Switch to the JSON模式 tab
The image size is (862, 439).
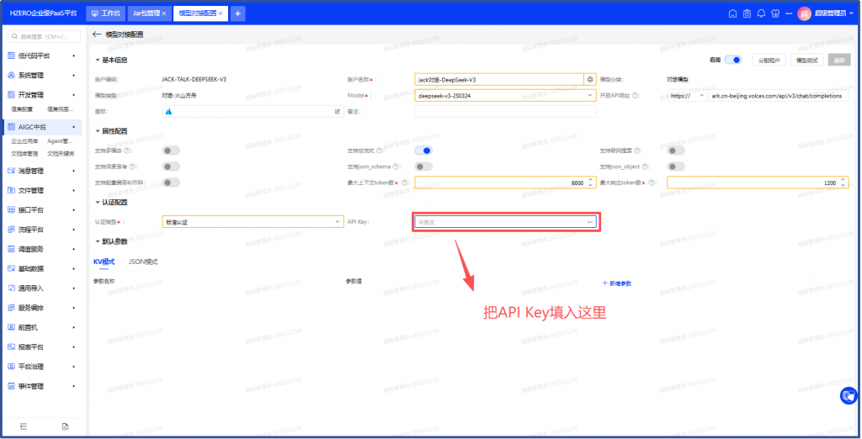pos(143,262)
